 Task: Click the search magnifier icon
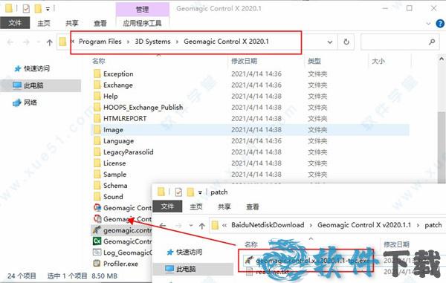[432, 42]
